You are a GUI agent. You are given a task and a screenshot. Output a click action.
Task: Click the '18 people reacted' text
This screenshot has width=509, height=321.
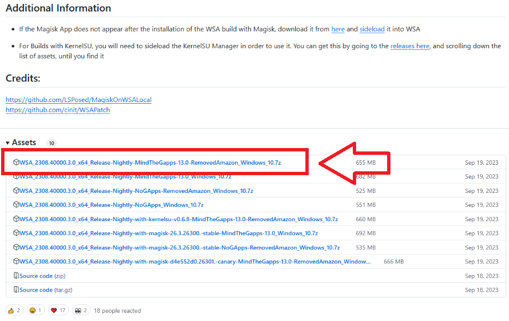[117, 311]
